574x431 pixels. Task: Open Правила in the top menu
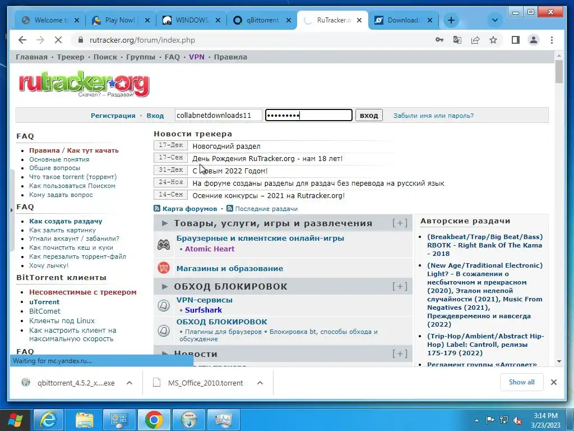click(230, 57)
